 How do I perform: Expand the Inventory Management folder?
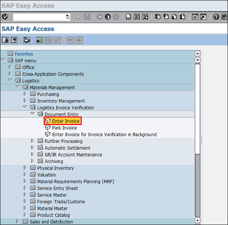point(25,100)
